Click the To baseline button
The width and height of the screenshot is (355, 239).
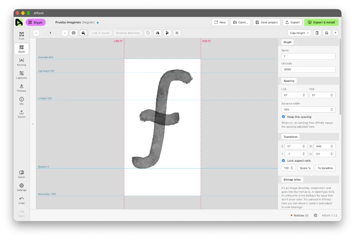[325, 168]
